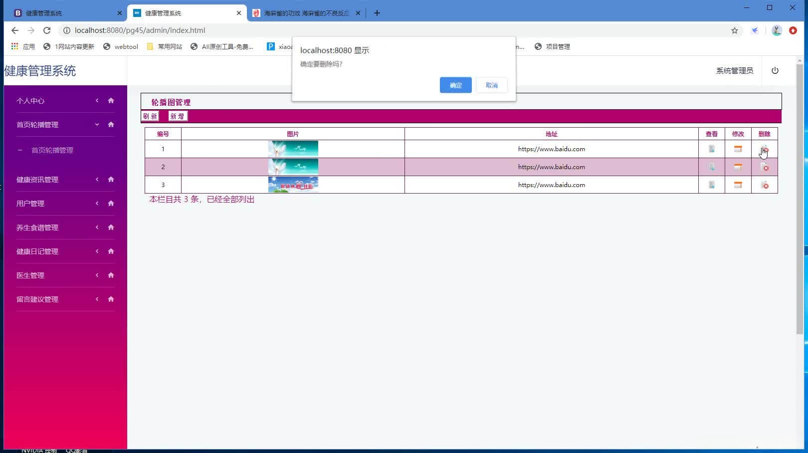Open the 用户管理 sidebar menu
Viewport: 808px width, 453px height.
(x=30, y=204)
